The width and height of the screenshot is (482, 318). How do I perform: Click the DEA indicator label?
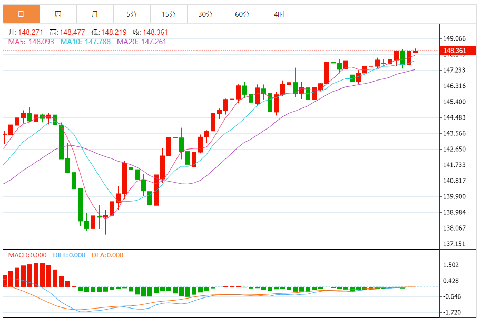click(107, 255)
